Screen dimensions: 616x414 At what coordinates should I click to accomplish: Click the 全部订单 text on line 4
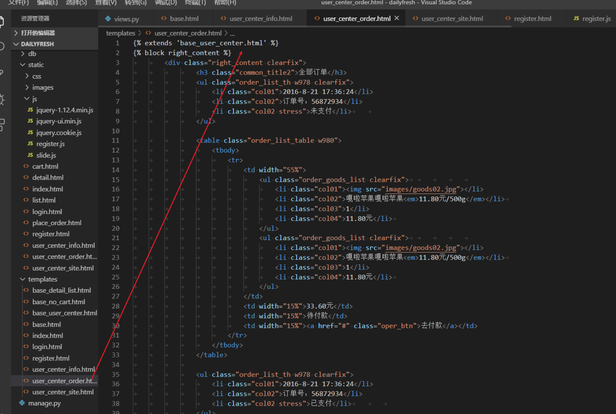[313, 72]
